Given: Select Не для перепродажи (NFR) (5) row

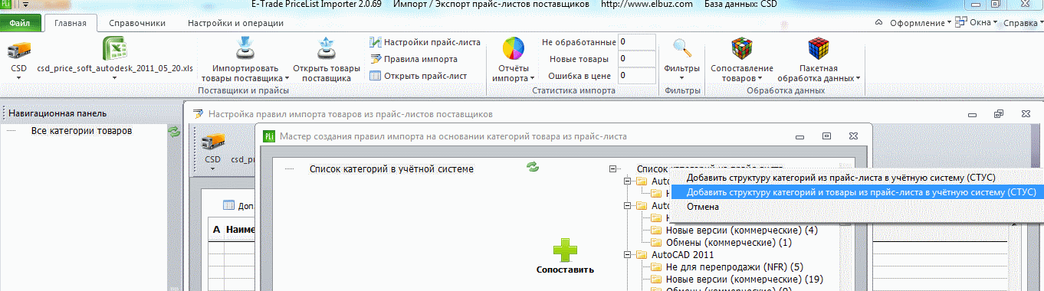Looking at the screenshot, I should coord(734,266).
